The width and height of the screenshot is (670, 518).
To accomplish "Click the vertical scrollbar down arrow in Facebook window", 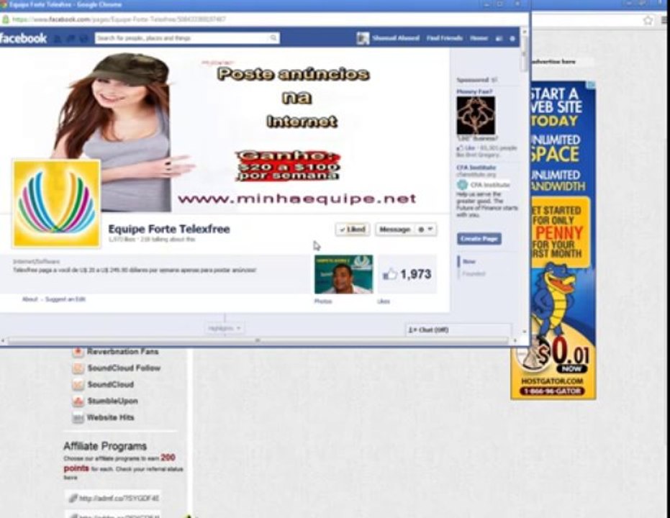I will click(x=525, y=332).
